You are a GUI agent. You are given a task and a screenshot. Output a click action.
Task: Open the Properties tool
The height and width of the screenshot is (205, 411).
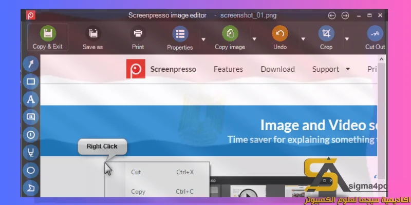point(180,37)
